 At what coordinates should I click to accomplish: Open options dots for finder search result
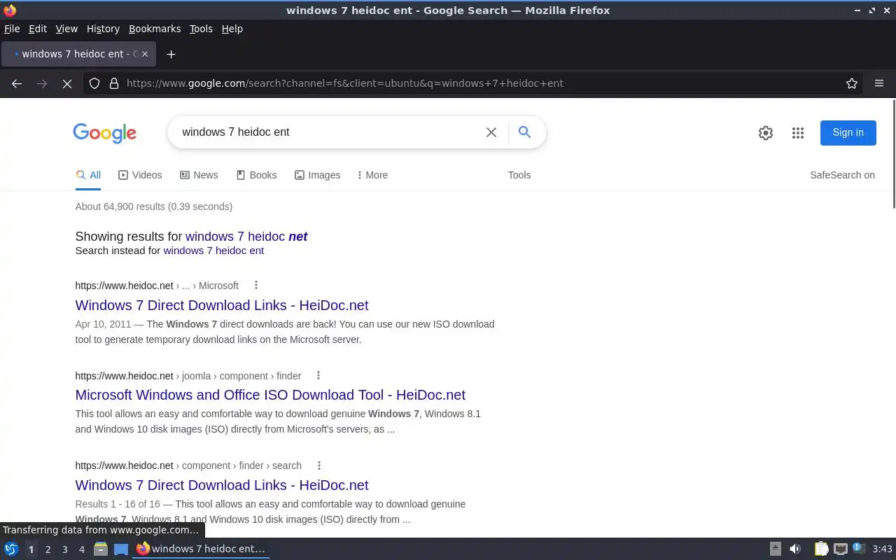319,465
